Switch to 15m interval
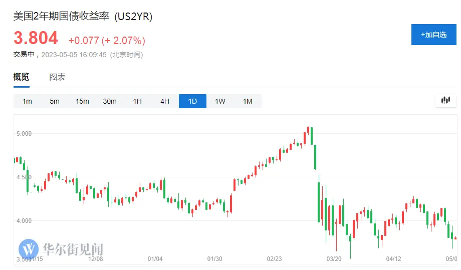Image resolution: width=461 pixels, height=270 pixels. tap(82, 101)
